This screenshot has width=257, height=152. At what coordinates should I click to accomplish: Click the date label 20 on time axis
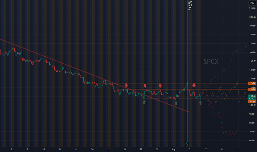pos(92,149)
